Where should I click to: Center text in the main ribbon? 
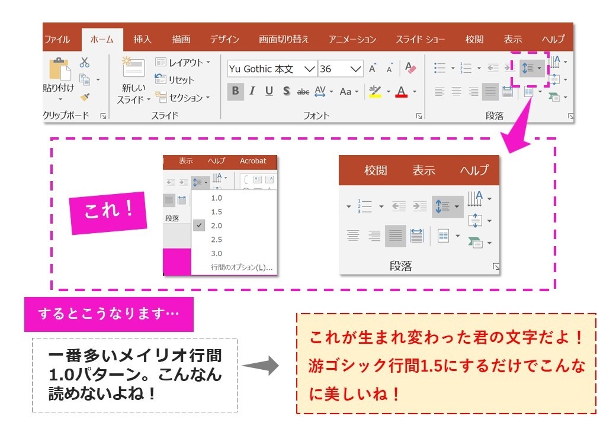coord(457,92)
